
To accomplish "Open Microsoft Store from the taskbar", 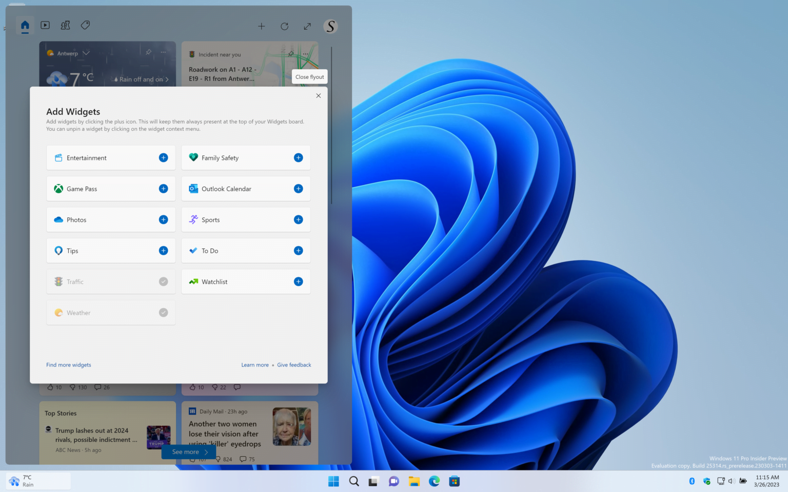I will (x=454, y=481).
